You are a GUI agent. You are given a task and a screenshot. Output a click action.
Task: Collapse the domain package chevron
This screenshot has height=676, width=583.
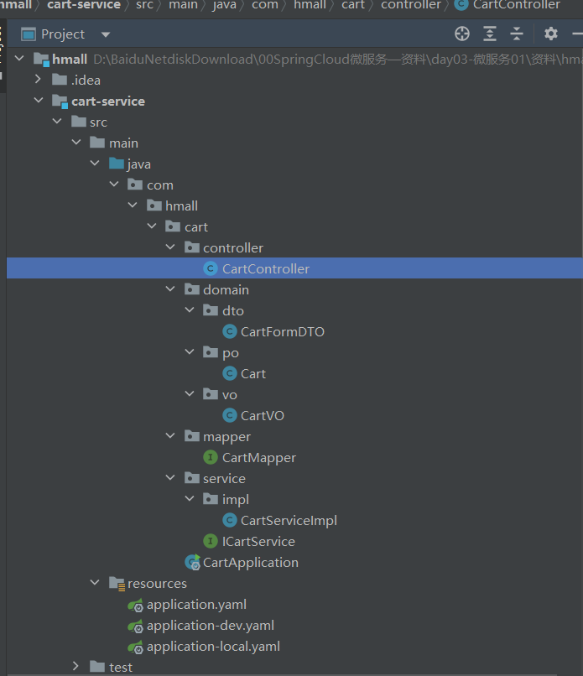click(x=170, y=289)
